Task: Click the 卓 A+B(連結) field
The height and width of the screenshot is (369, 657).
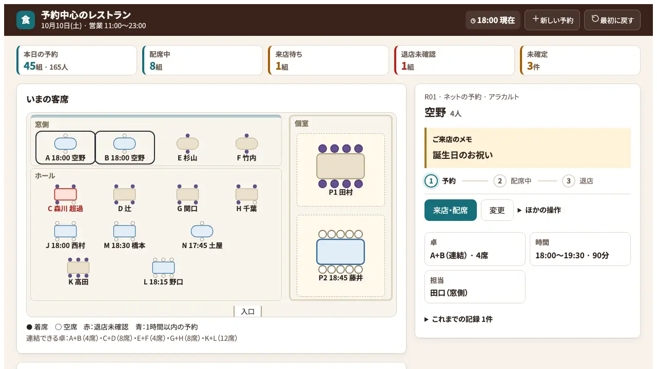Action: (475, 249)
